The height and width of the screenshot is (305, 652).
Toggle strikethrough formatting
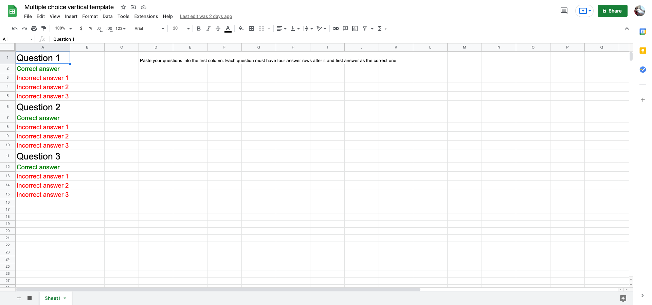218,28
